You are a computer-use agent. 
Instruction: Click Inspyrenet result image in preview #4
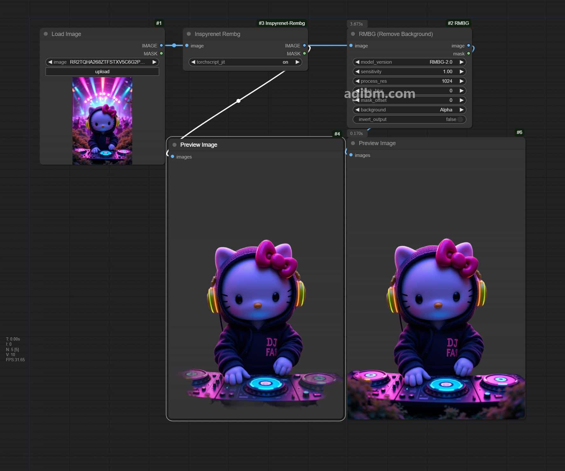(x=256, y=325)
